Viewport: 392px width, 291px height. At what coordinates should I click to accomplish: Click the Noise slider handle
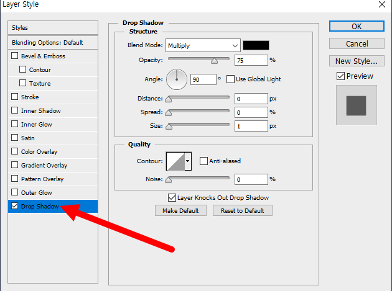click(169, 180)
